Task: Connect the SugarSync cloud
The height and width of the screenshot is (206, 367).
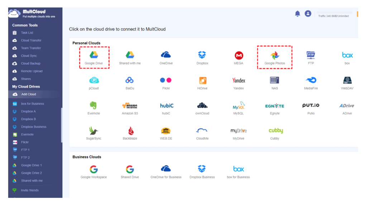Action: [94, 133]
